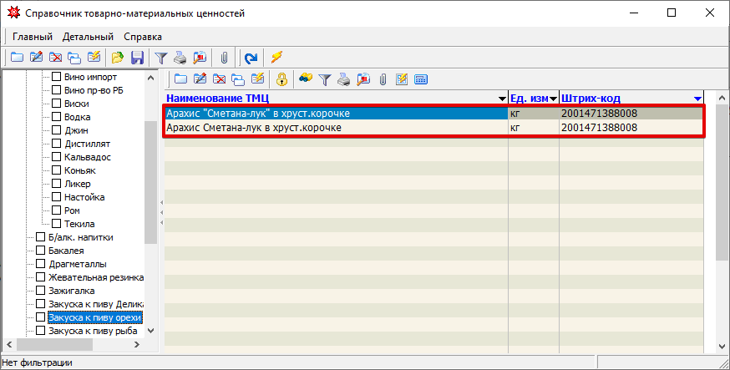Open the Наименование ТМЦ column dropdown
The height and width of the screenshot is (370, 730).
(x=502, y=99)
